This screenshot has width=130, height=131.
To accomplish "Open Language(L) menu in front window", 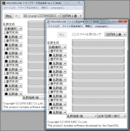I will [x=102, y=26].
